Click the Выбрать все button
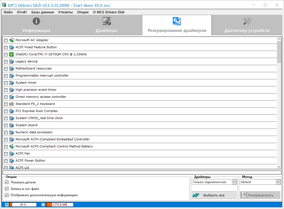Image resolution: width=284 pixels, height=209 pixels. 214,195
